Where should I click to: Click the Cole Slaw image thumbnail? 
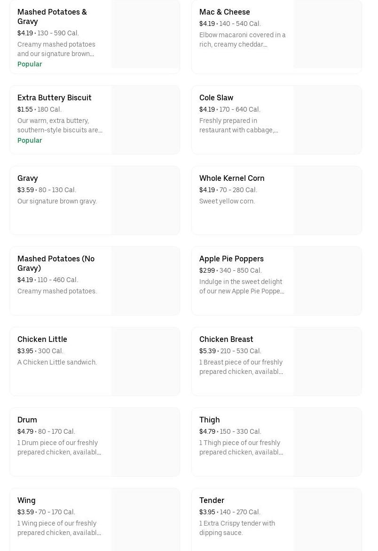327,120
